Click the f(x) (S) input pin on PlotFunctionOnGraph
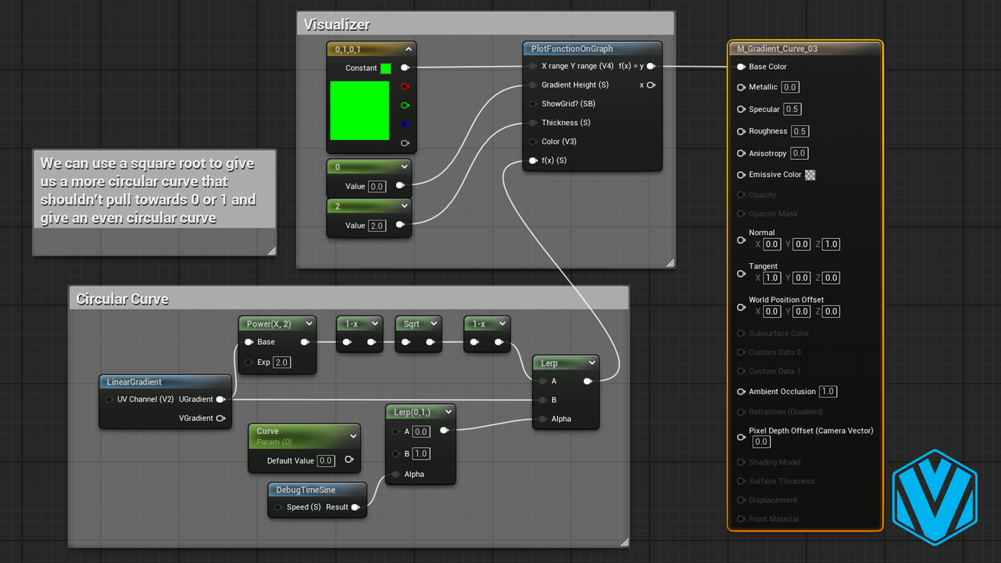The width and height of the screenshot is (1001, 563). 533,161
